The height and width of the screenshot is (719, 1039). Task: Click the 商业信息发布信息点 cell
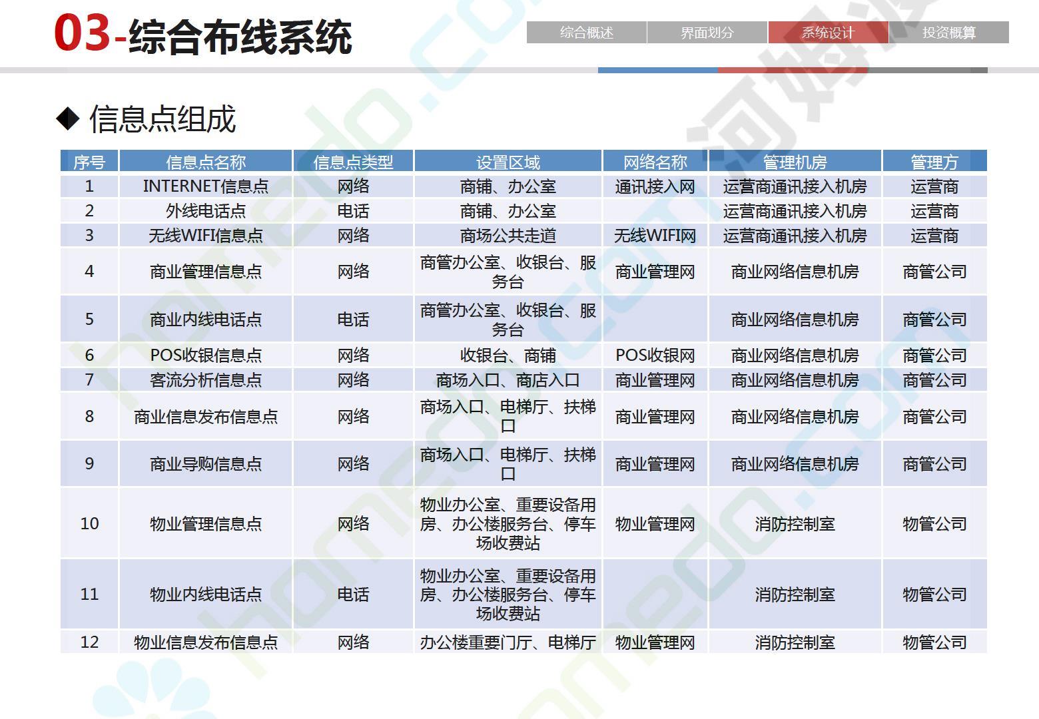click(x=206, y=416)
